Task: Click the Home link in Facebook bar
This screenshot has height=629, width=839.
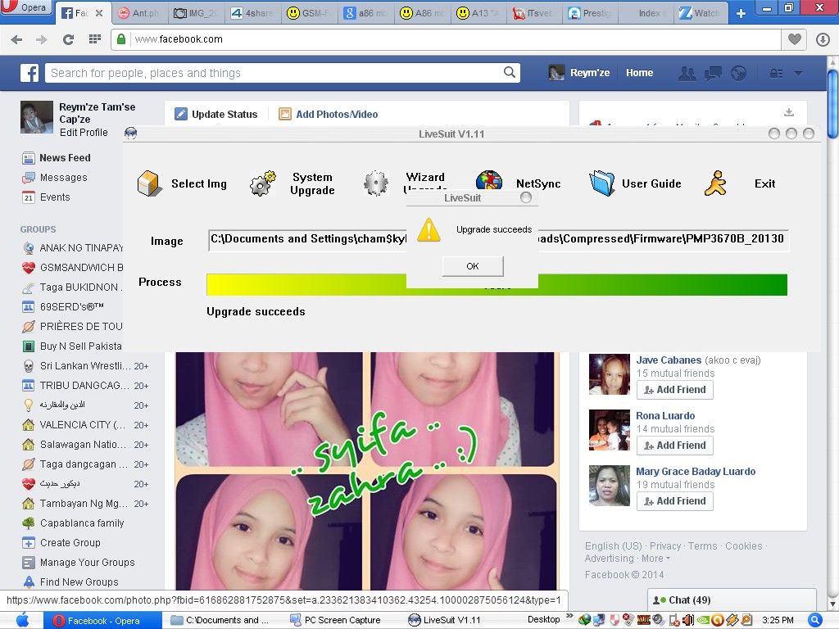Action: (639, 73)
